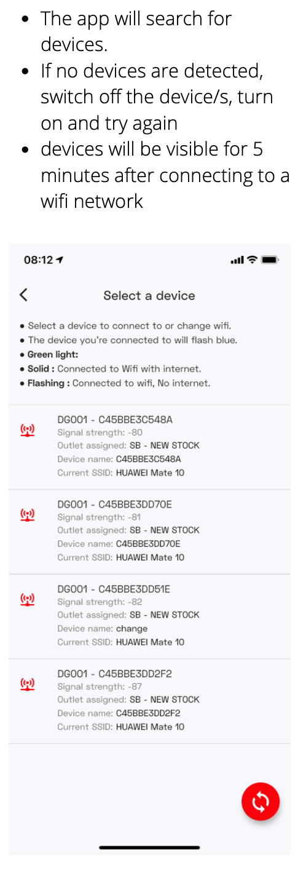This screenshot has width=306, height=871.
Task: Tap the wifi status bar icon
Action: [x=252, y=260]
